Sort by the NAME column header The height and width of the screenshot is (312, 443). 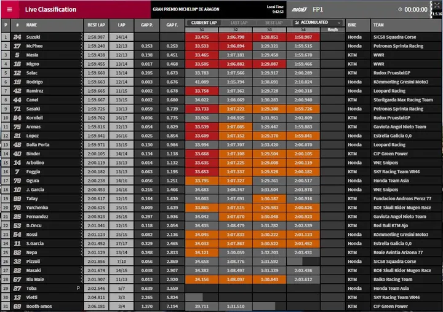[x=31, y=25]
